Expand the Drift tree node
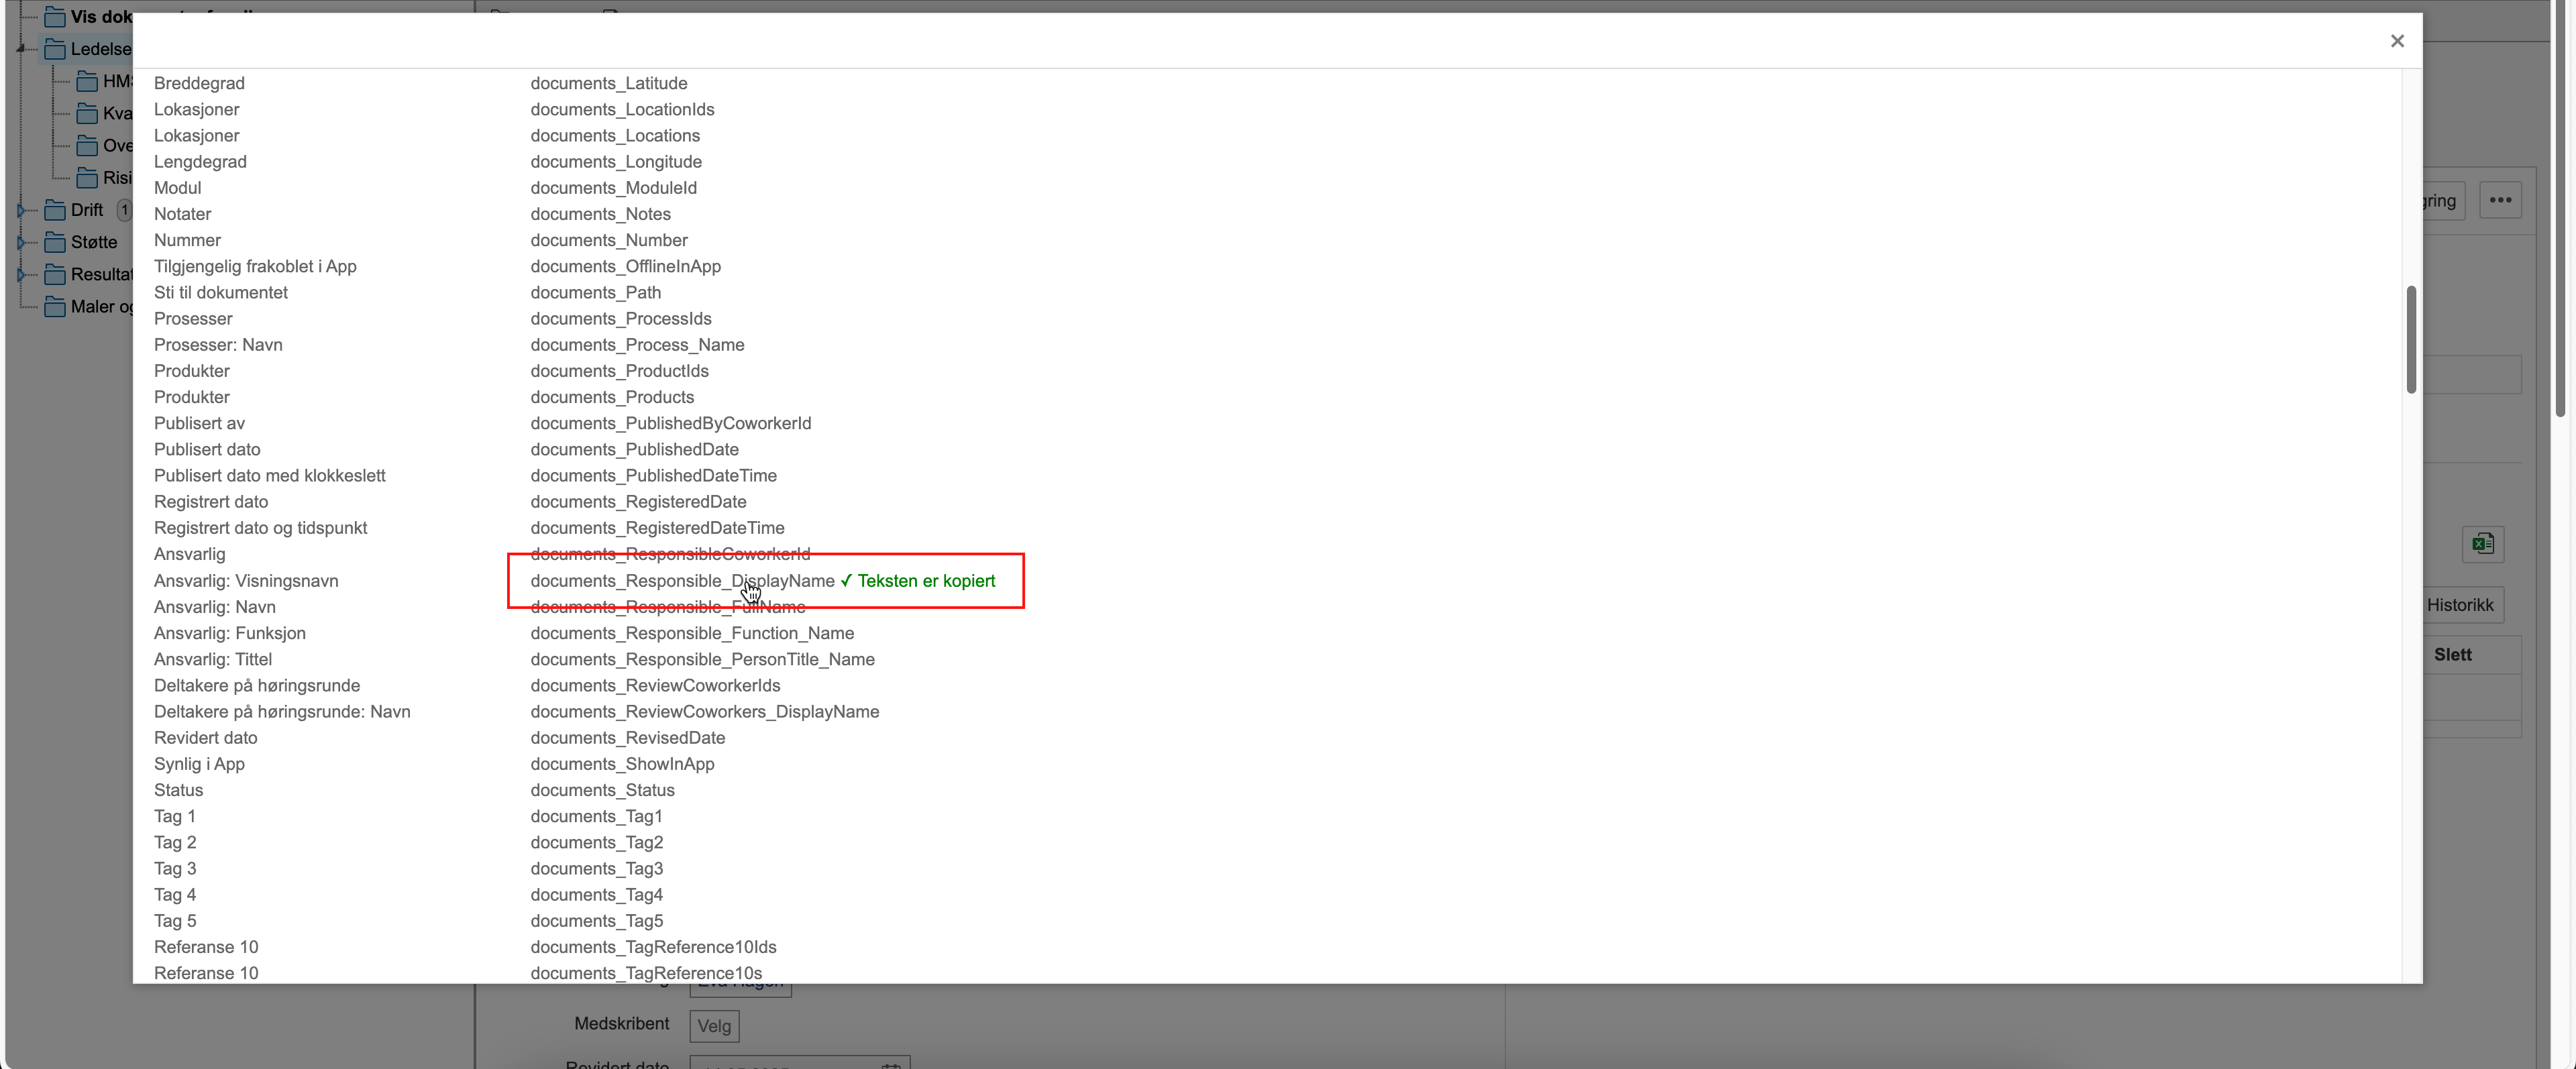 (21, 210)
